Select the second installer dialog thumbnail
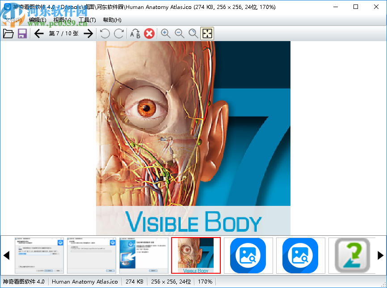The width and height of the screenshot is (387, 288). tap(92, 255)
